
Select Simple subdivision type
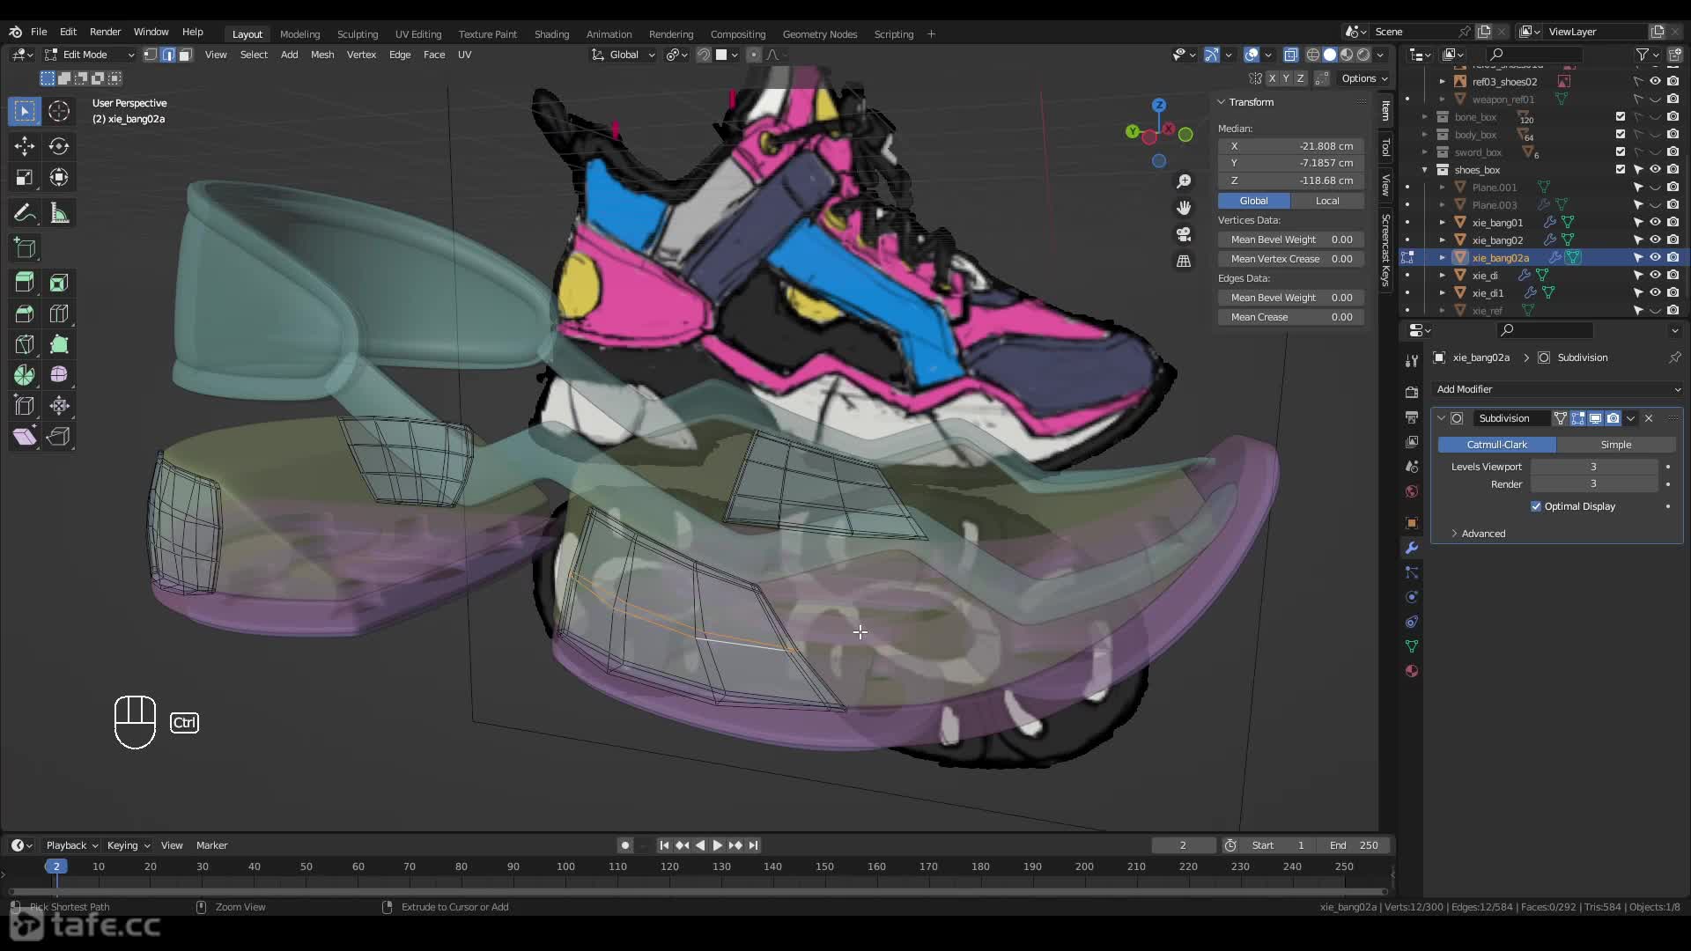tap(1616, 445)
